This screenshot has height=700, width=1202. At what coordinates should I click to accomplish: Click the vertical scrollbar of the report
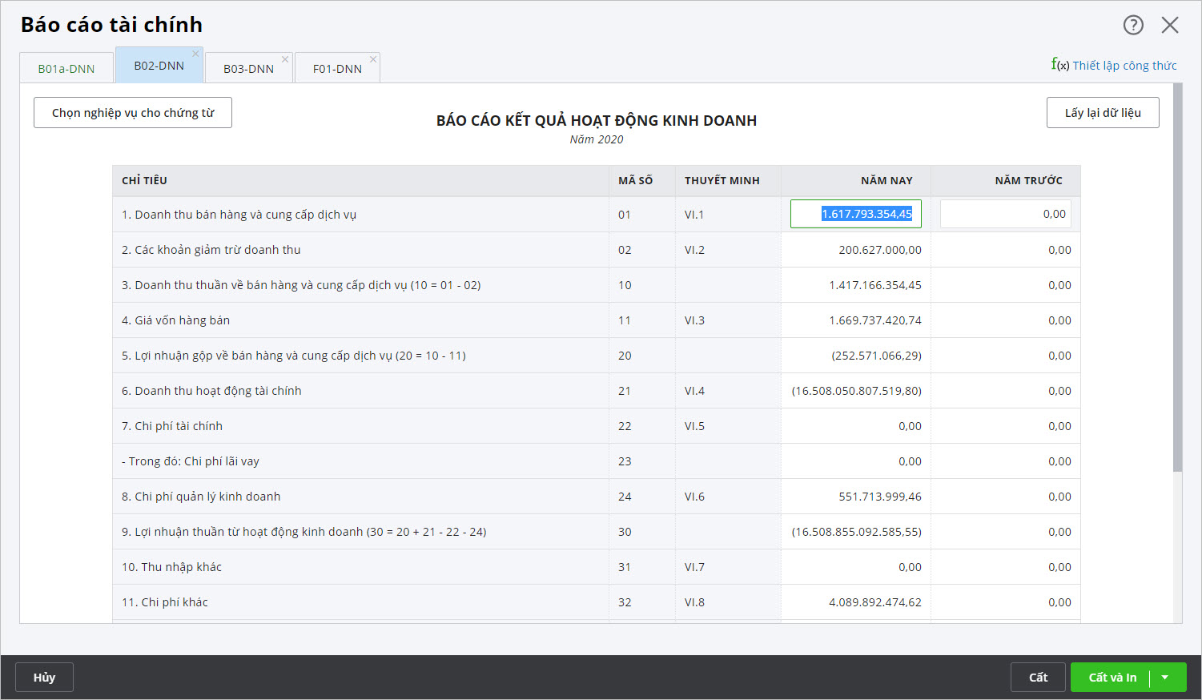[x=1177, y=280]
